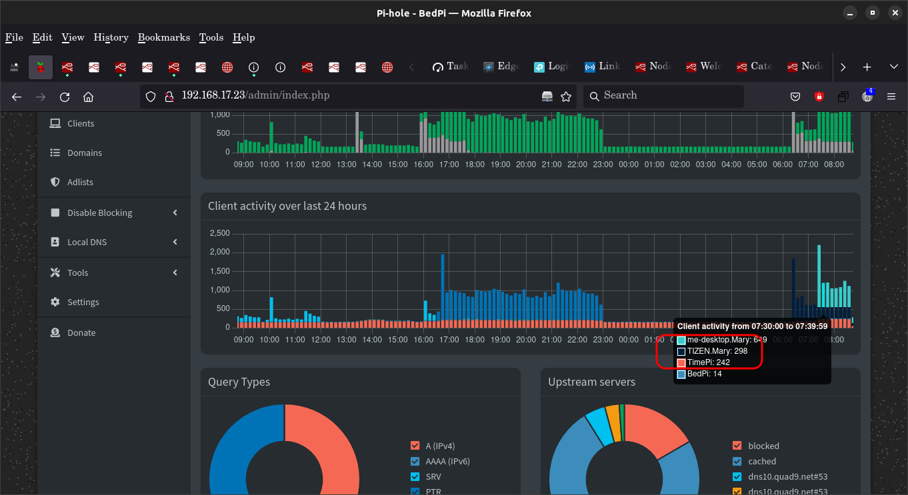Expand the Local DNS submenu chevron
Screen dimensions: 908x495
coord(175,242)
